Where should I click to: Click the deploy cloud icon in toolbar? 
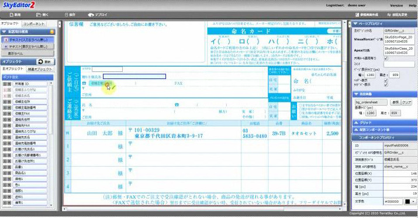click(91, 15)
